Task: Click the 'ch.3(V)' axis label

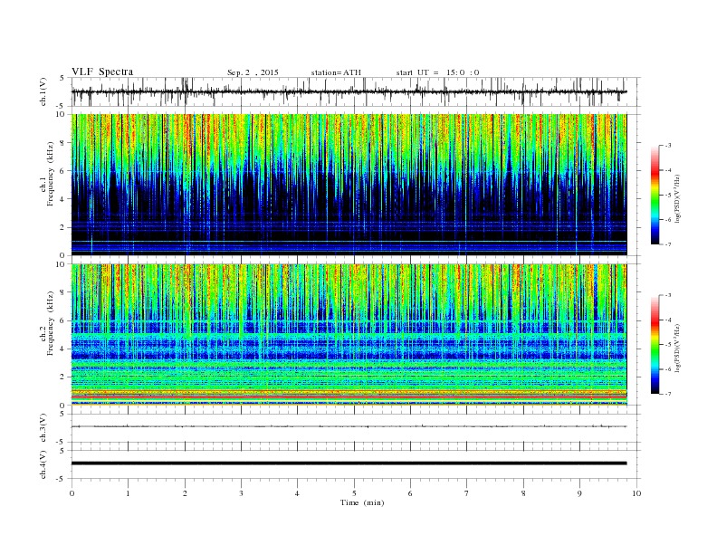Action: pos(43,428)
